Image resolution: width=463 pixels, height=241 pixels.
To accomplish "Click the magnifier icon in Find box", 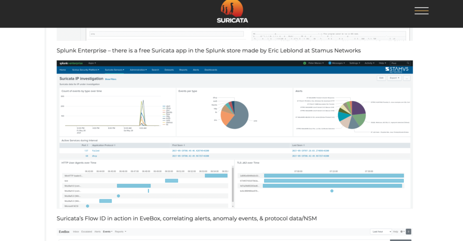I will pyautogui.click(x=408, y=63).
